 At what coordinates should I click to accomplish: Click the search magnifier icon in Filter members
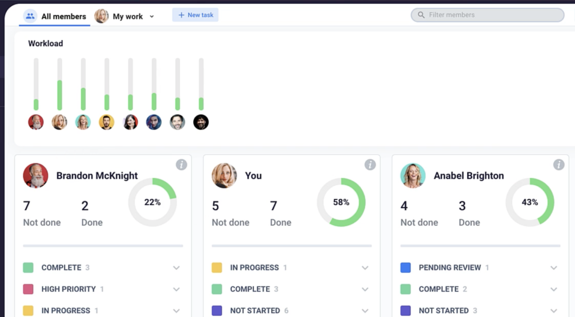coord(421,15)
